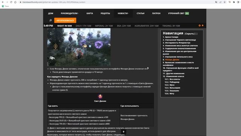Viewport: 241px width, 136px height.
Task: Bookmark this page with the star icon
Action: click(224, 2)
